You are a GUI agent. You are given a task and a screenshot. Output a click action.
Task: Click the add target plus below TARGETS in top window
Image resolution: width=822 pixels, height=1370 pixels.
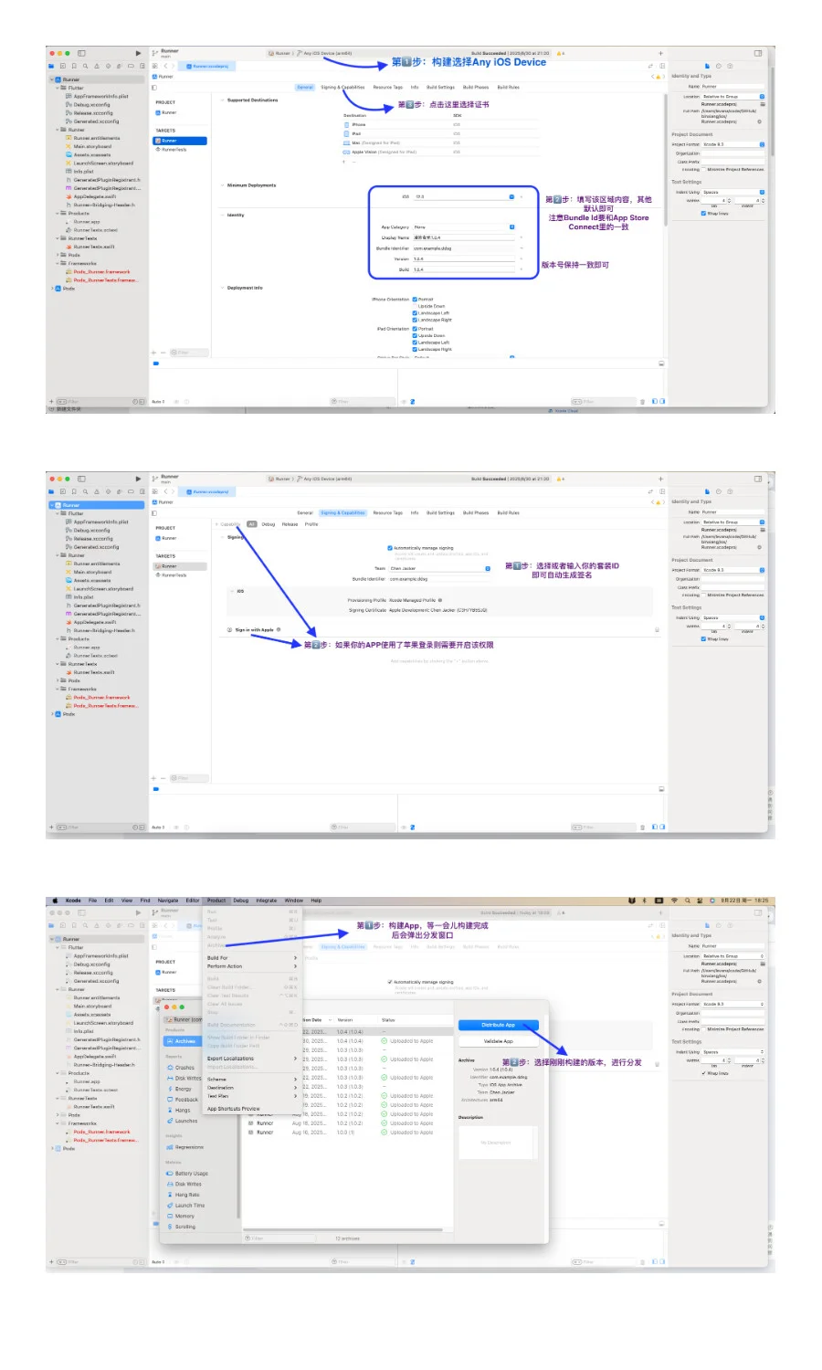(153, 353)
